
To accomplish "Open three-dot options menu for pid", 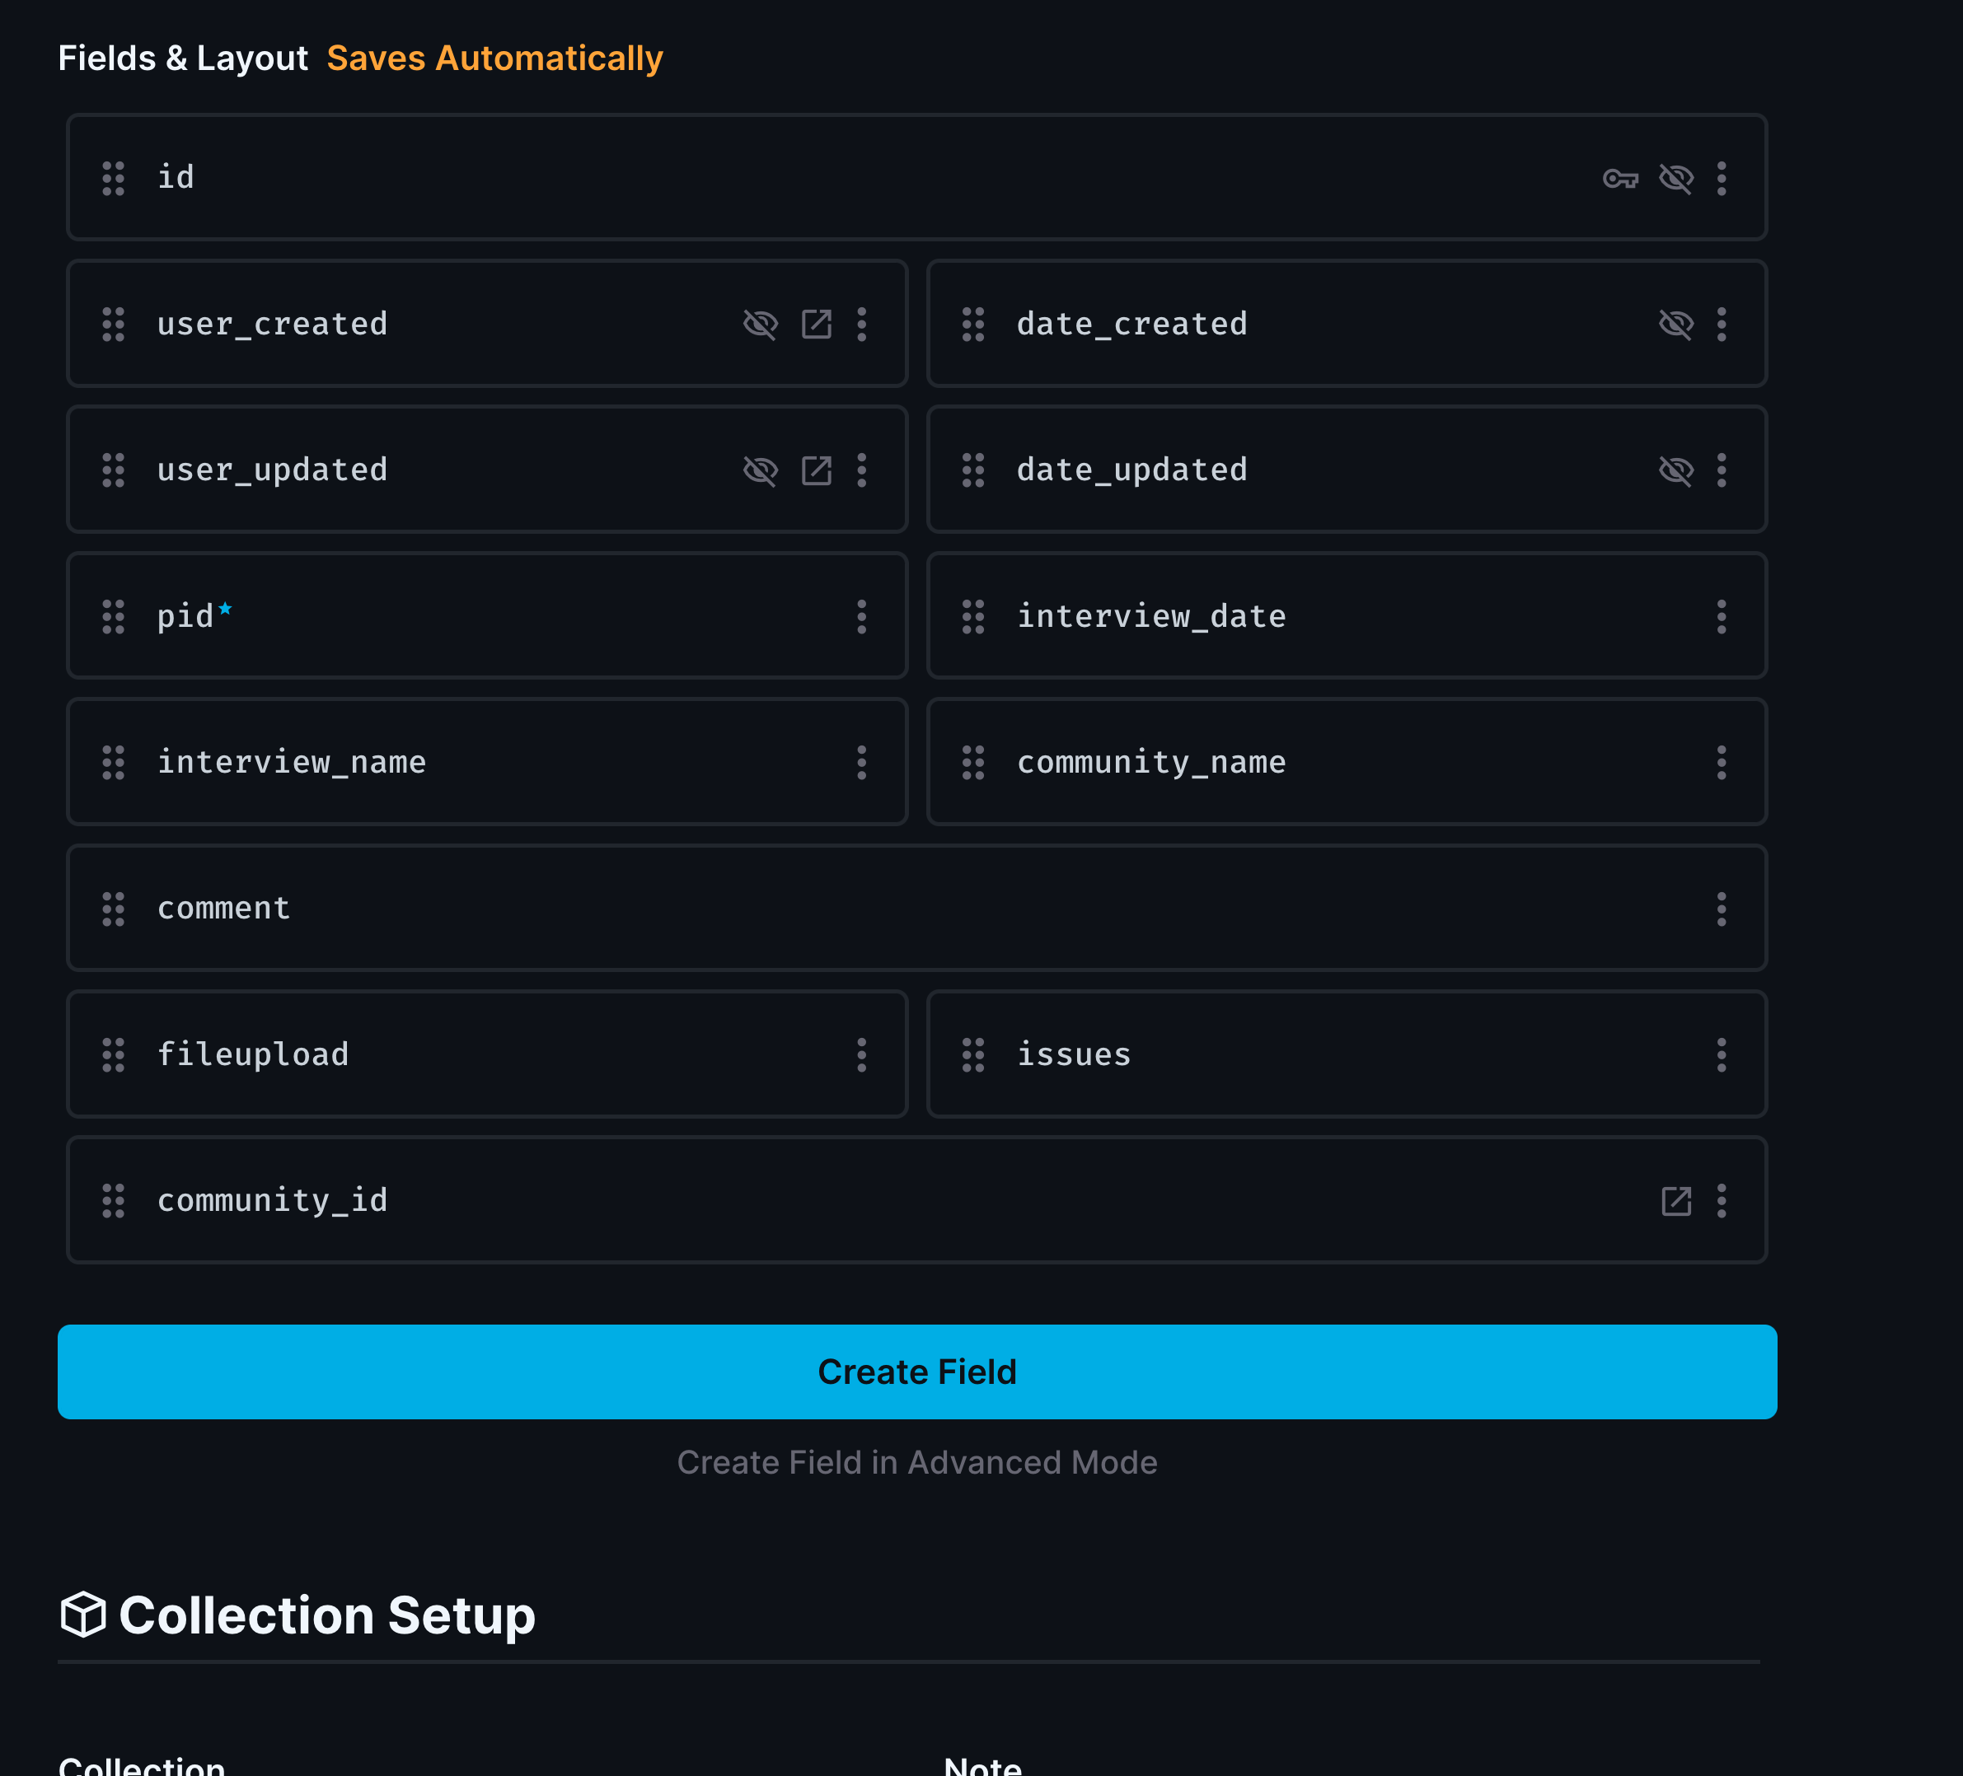I will 862,616.
